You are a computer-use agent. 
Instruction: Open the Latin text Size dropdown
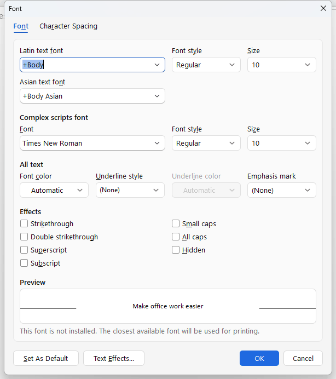coord(281,65)
